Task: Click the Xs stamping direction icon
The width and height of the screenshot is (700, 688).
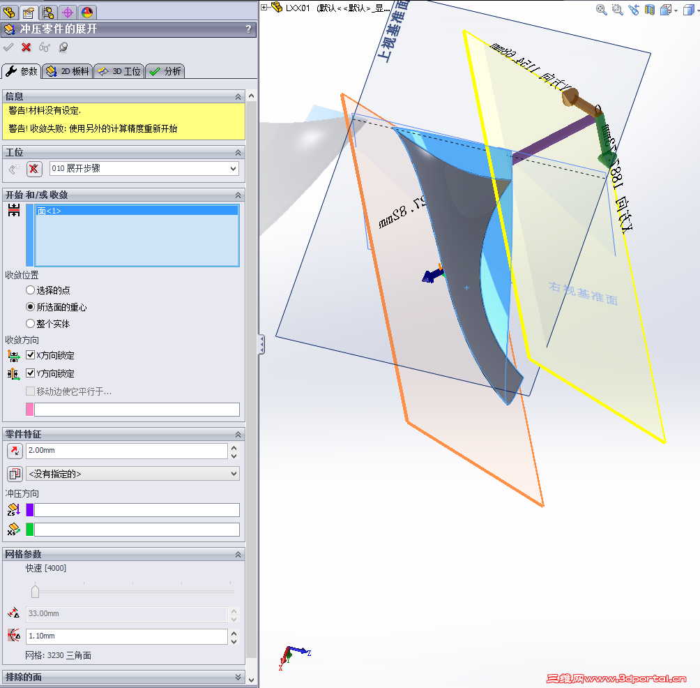Action: pyautogui.click(x=14, y=530)
